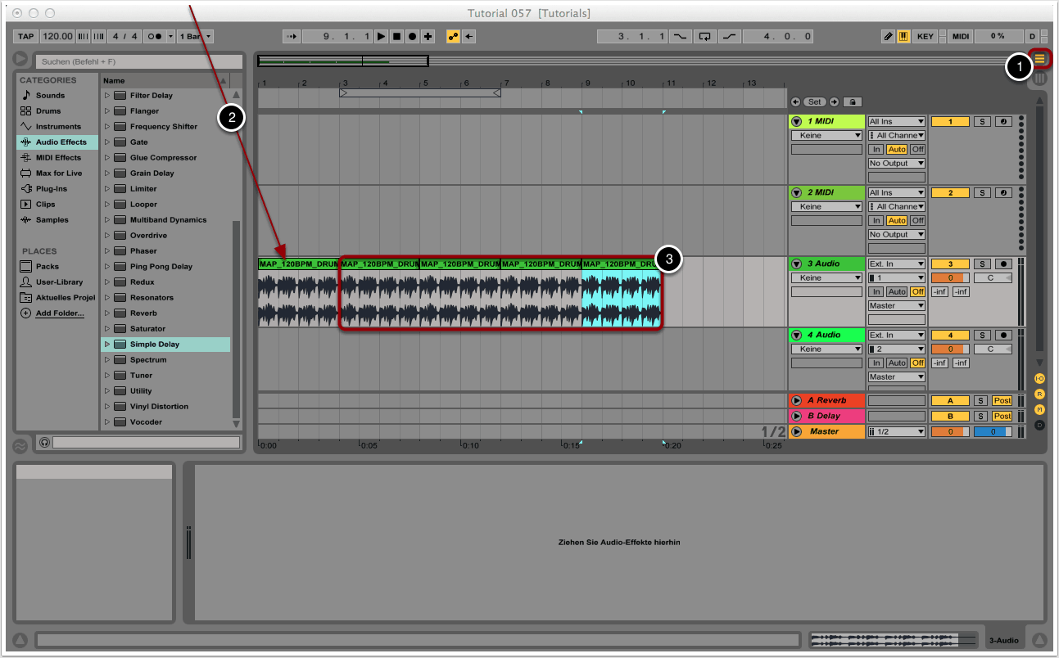This screenshot has height=658, width=1059.
Task: Deactivate track 1 MIDI using its activator
Action: (x=950, y=122)
